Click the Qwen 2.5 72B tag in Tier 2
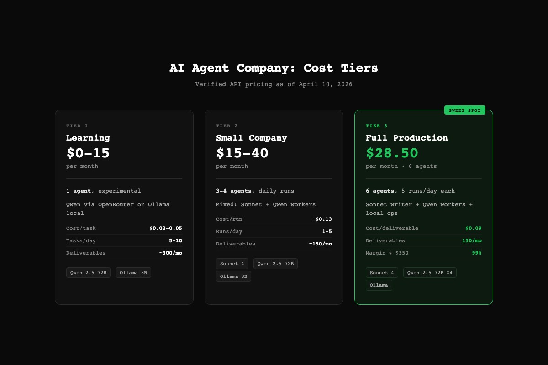This screenshot has width=548, height=365. (x=275, y=263)
